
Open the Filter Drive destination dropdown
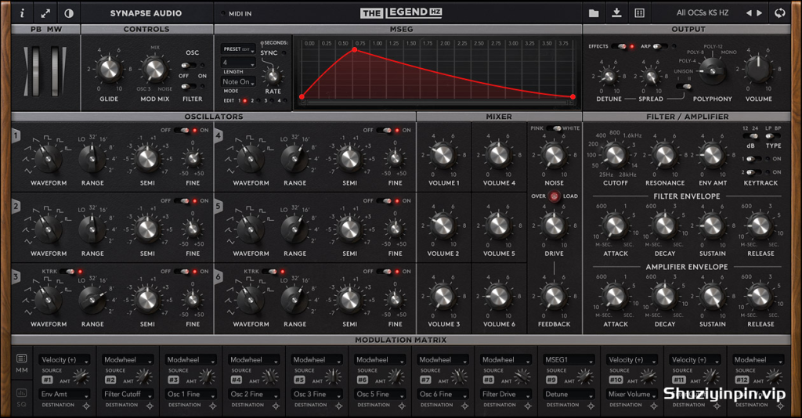point(506,394)
